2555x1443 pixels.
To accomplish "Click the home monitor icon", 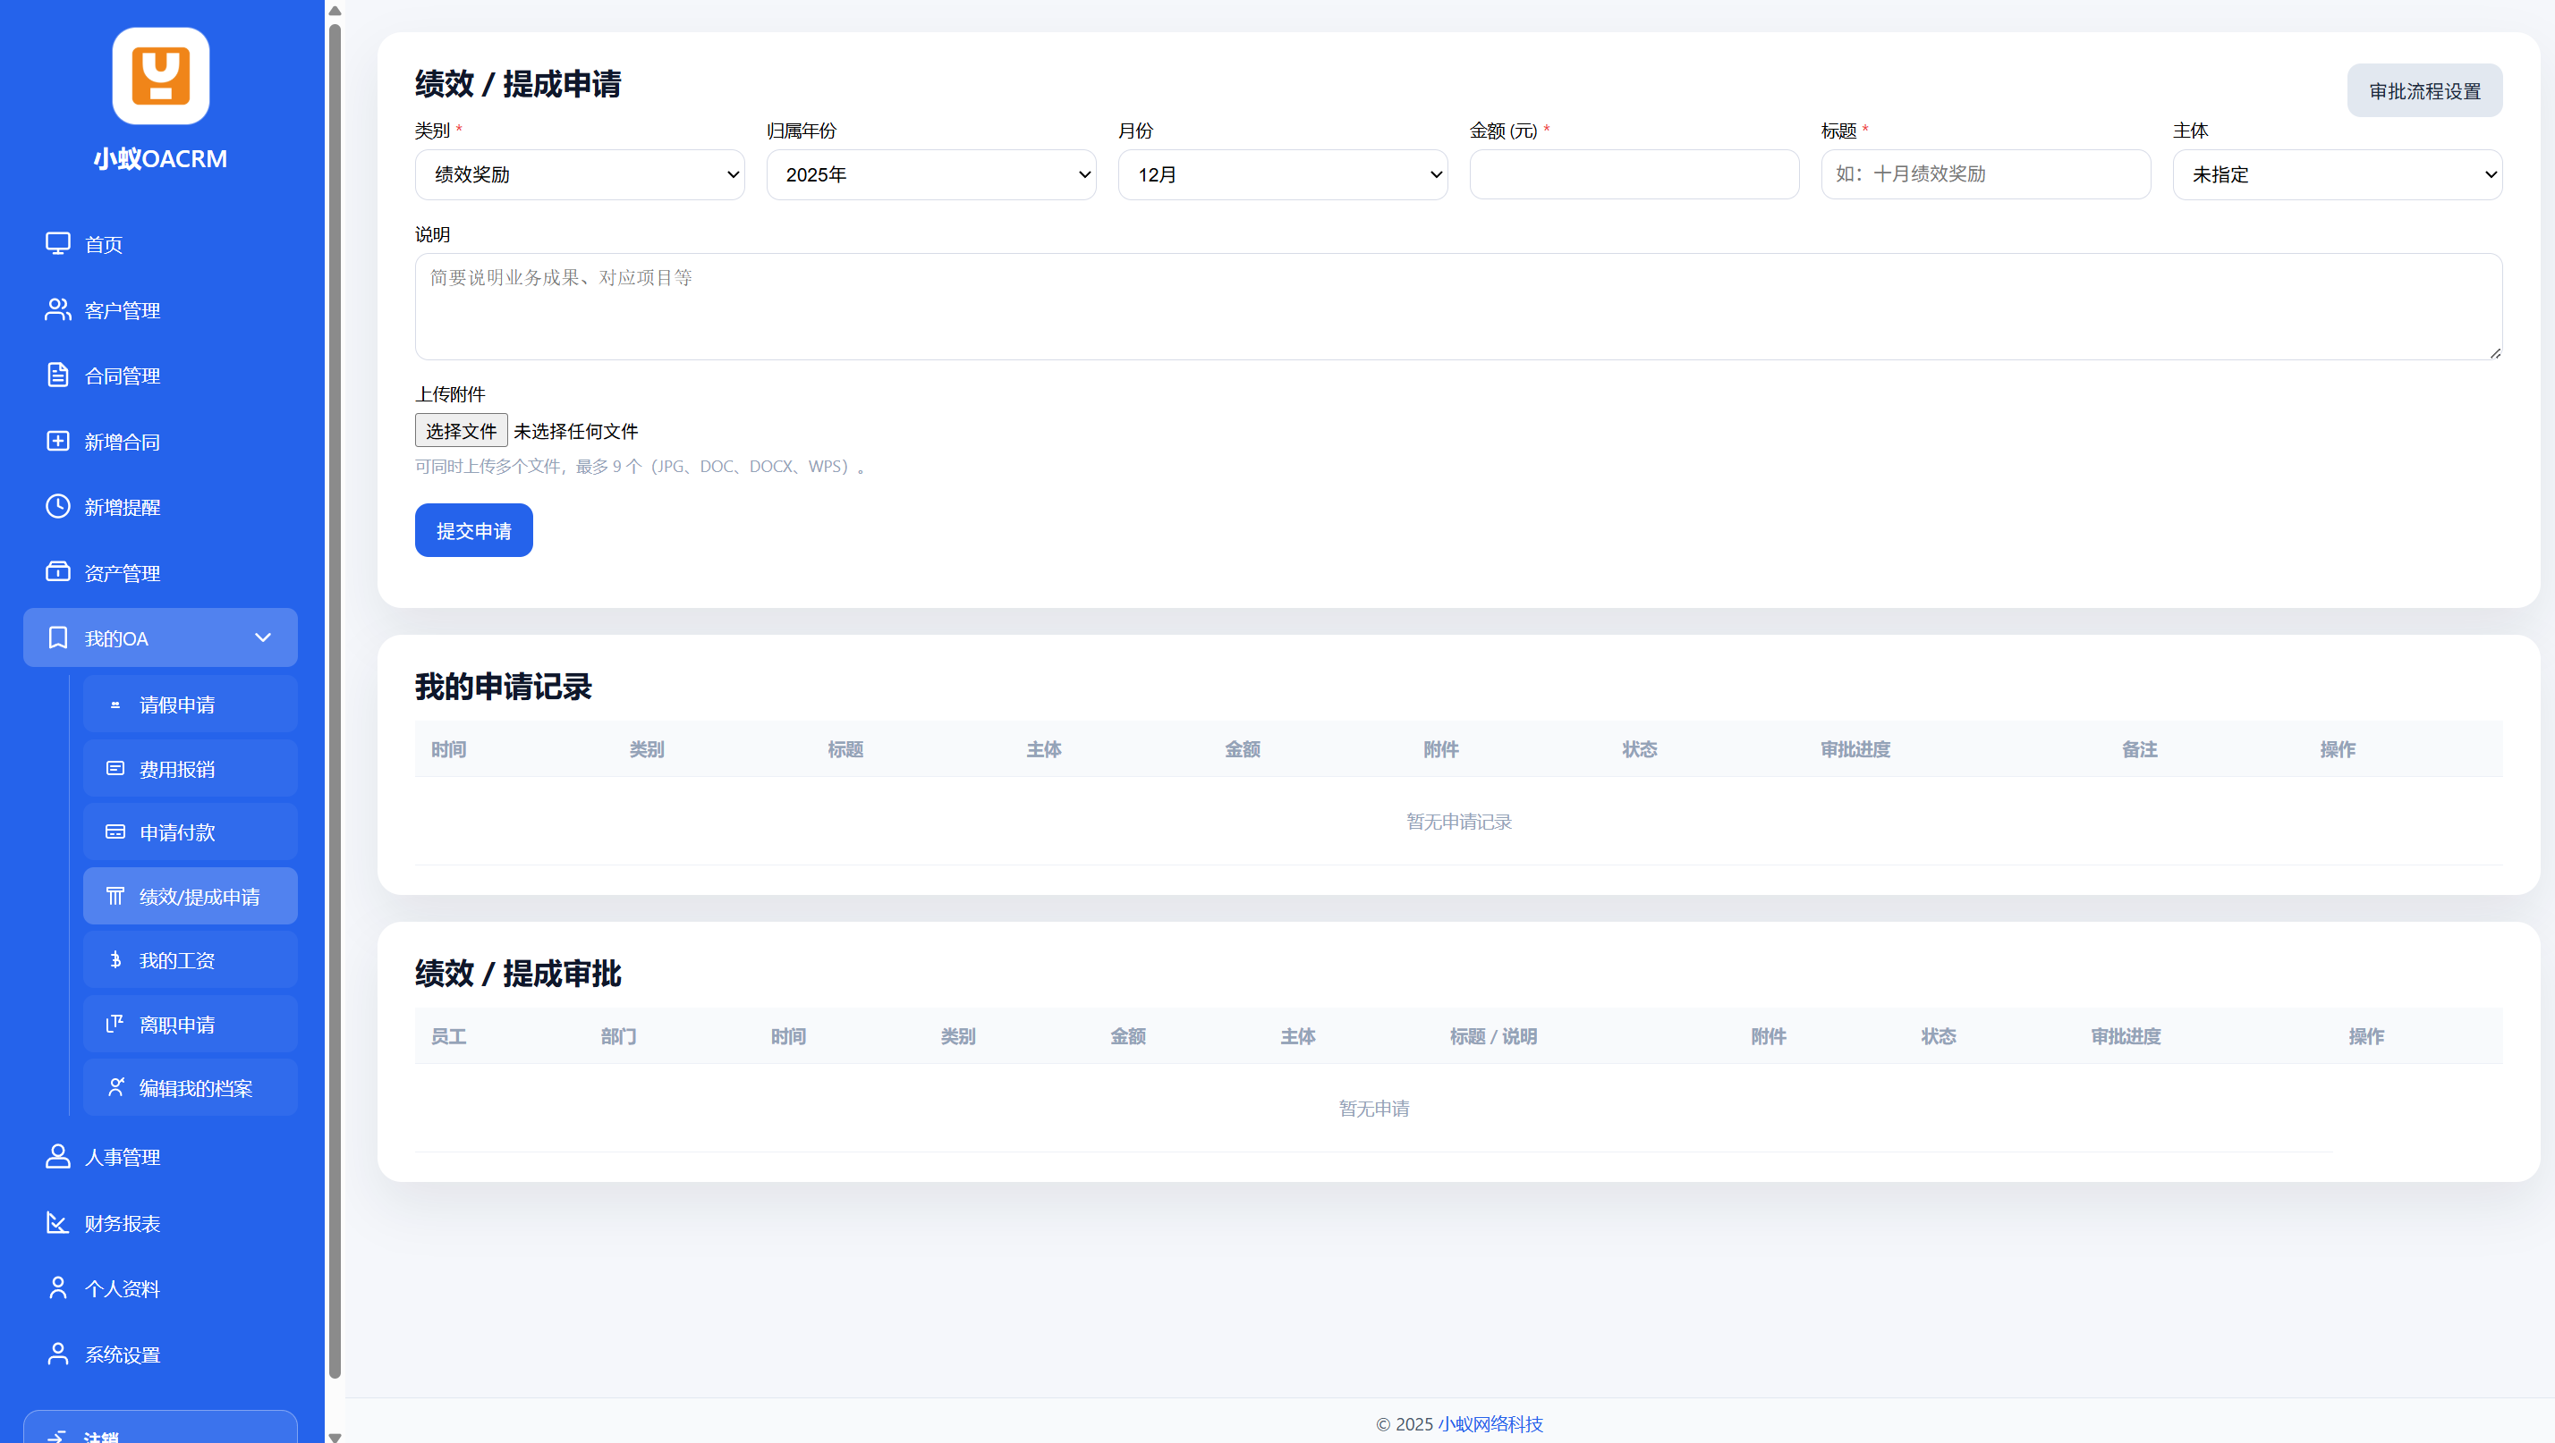I will pyautogui.click(x=57, y=244).
